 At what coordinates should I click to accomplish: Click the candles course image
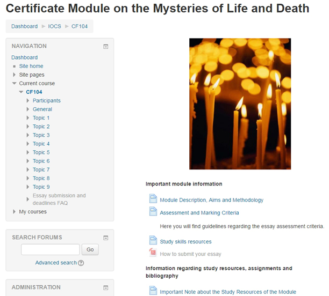pyautogui.click(x=240, y=104)
